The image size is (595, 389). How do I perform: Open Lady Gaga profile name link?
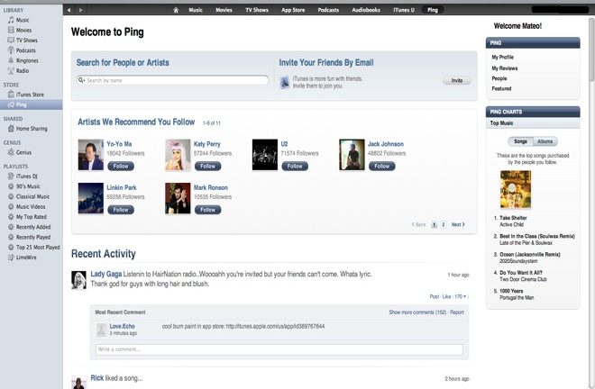(x=105, y=274)
